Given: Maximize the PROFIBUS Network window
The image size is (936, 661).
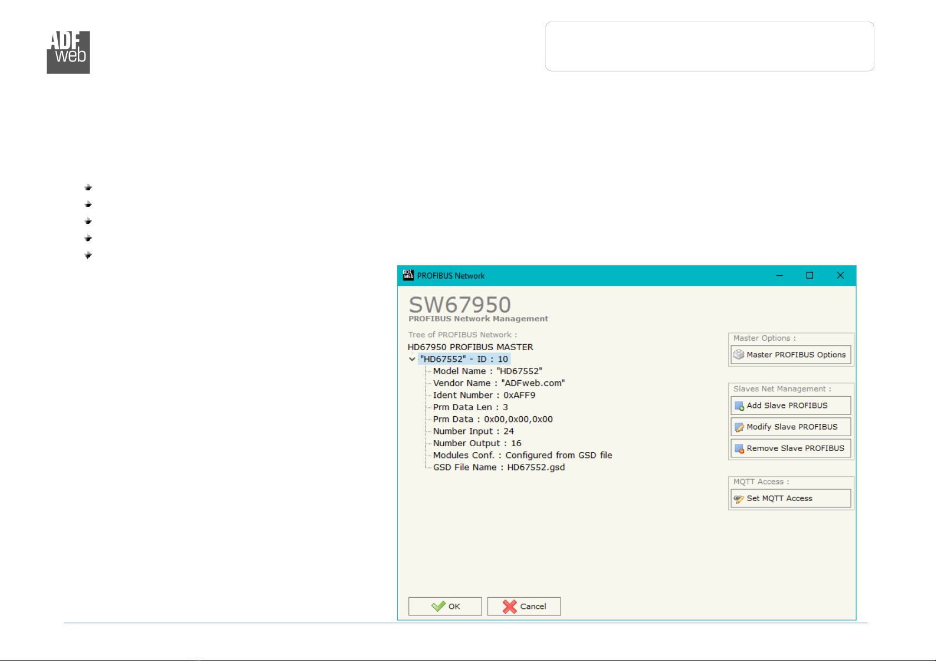Looking at the screenshot, I should click(x=810, y=275).
